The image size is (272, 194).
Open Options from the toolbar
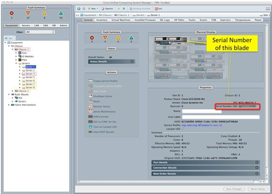(x=107, y=8)
